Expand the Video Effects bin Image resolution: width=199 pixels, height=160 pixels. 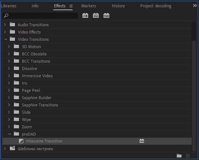tap(5, 32)
